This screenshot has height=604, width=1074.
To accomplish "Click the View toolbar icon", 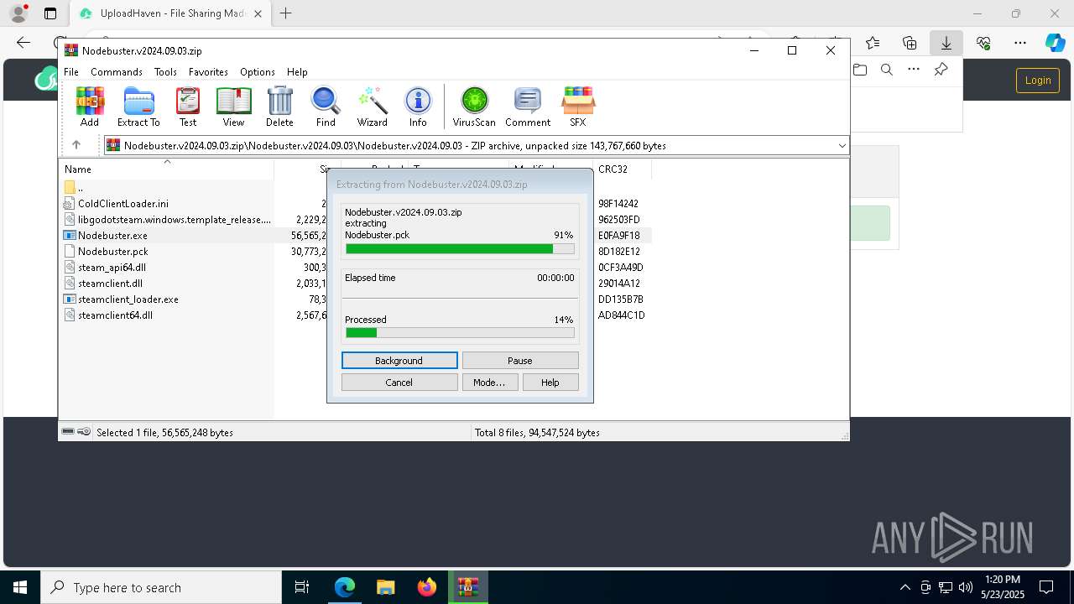I will [233, 107].
